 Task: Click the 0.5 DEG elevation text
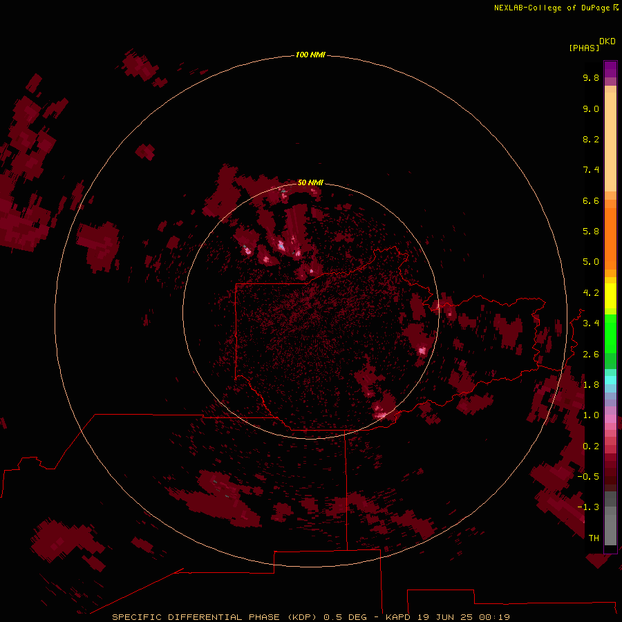(345, 617)
